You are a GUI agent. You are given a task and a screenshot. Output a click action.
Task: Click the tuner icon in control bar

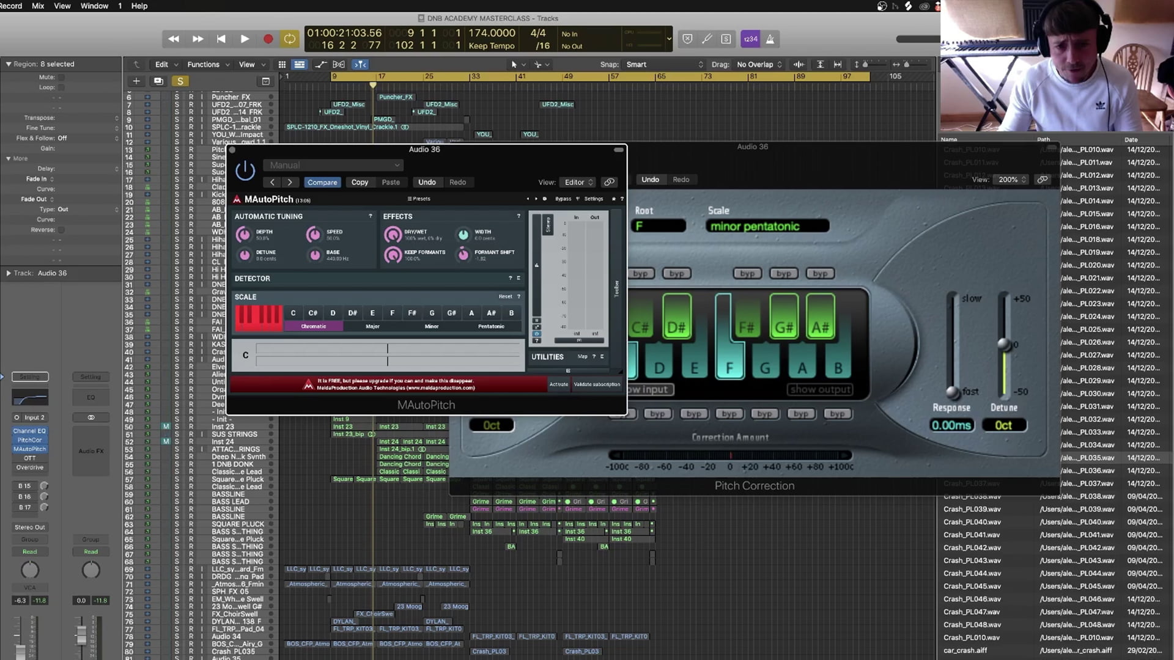(x=707, y=39)
